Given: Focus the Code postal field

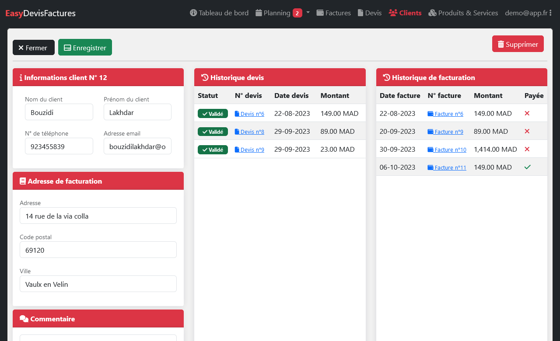Looking at the screenshot, I should 98,250.
